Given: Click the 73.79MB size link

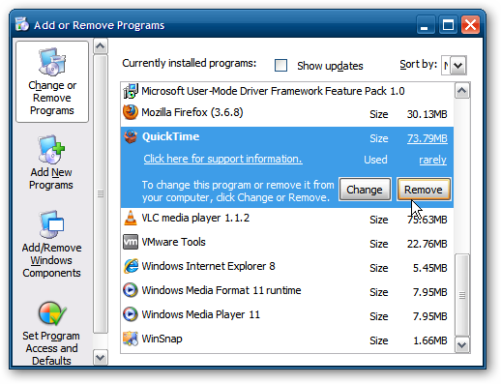Looking at the screenshot, I should point(427,138).
